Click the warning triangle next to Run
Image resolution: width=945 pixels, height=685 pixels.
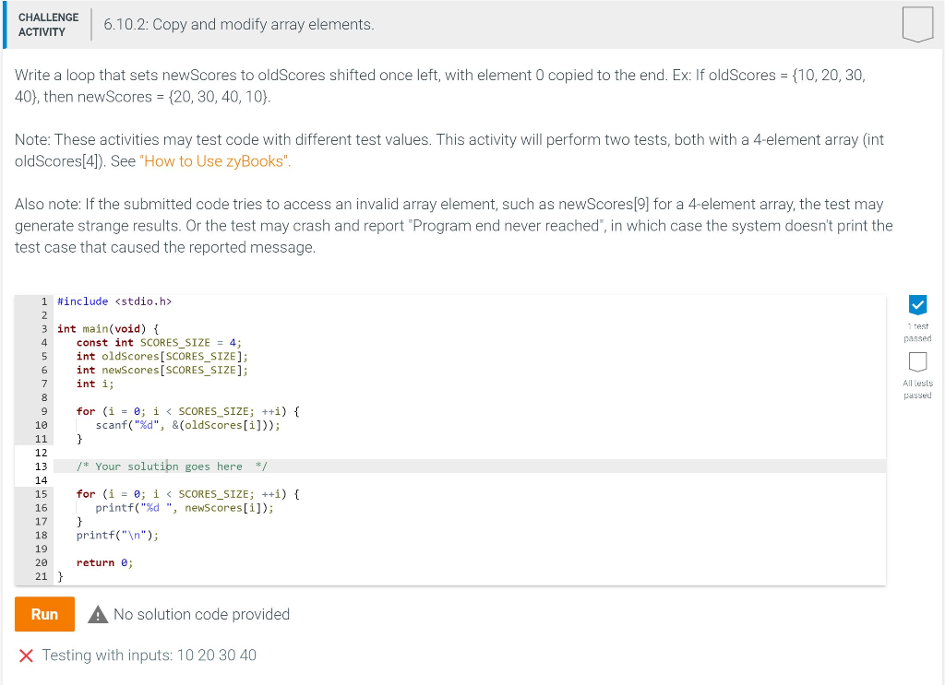[x=98, y=614]
